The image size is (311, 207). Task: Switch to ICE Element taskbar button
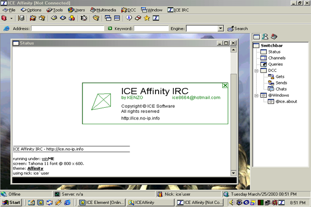[102, 202]
